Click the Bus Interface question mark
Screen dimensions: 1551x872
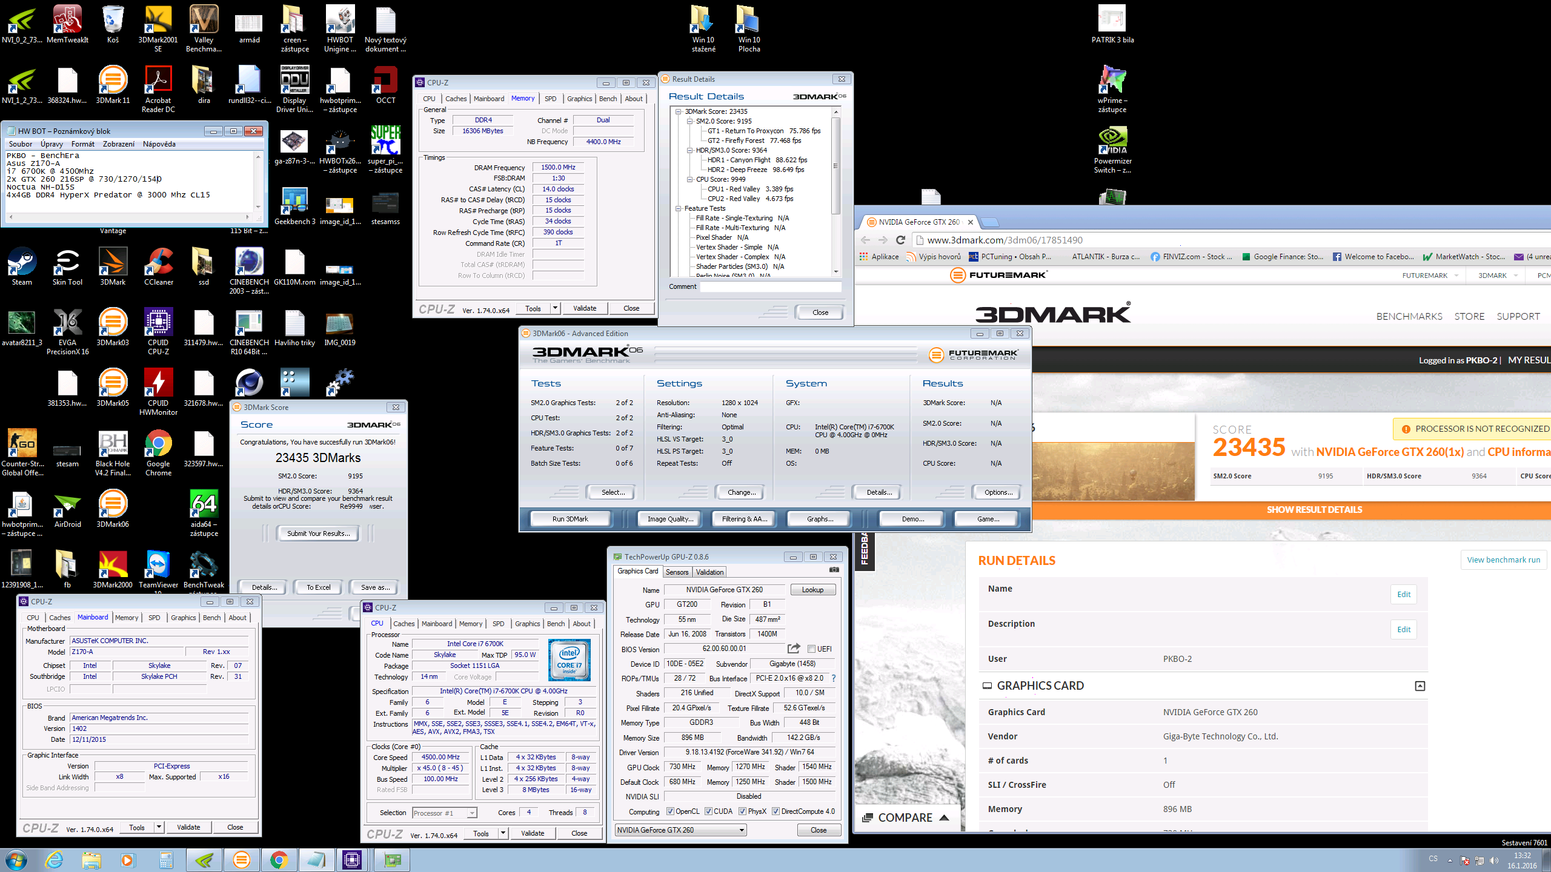(x=834, y=678)
